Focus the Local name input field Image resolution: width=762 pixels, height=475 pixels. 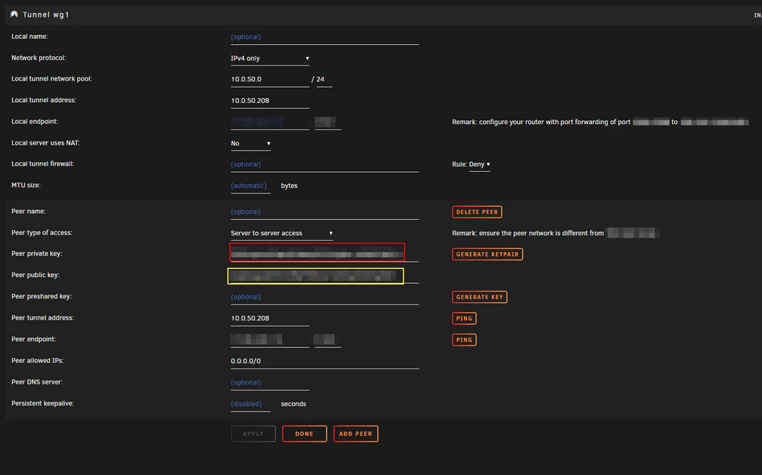pyautogui.click(x=325, y=37)
